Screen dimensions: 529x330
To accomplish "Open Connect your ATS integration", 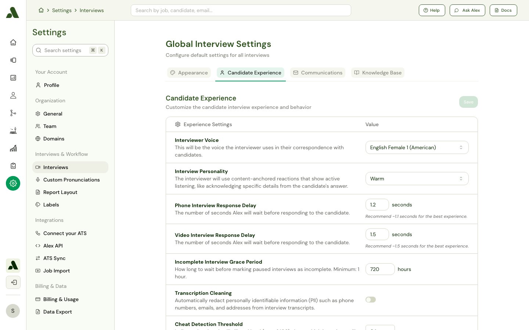I will tap(70, 233).
